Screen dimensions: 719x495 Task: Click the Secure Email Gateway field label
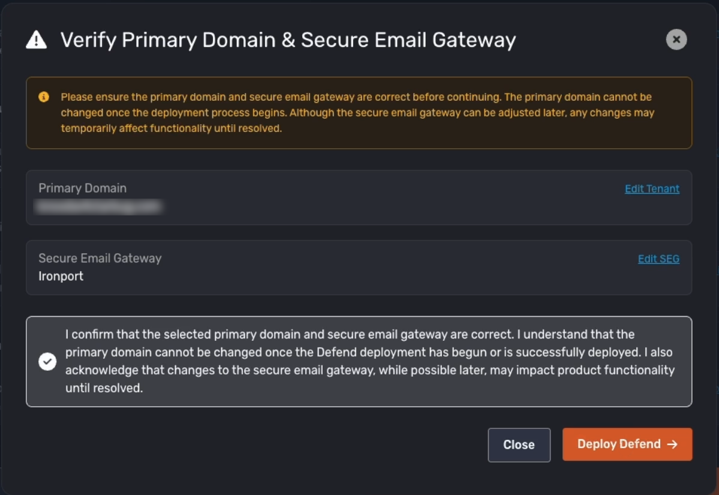(100, 258)
